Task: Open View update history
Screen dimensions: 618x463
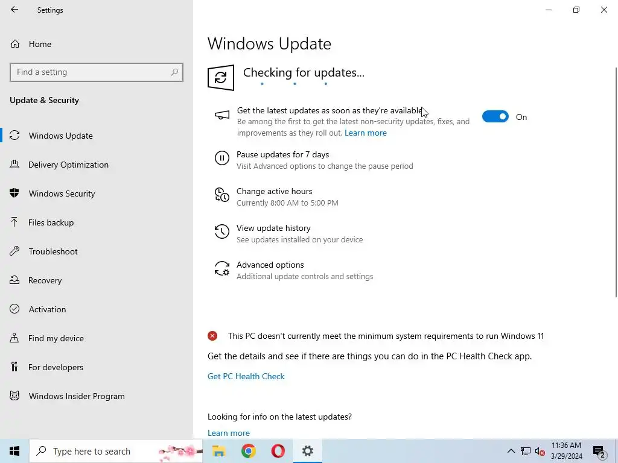Action: 273,228
